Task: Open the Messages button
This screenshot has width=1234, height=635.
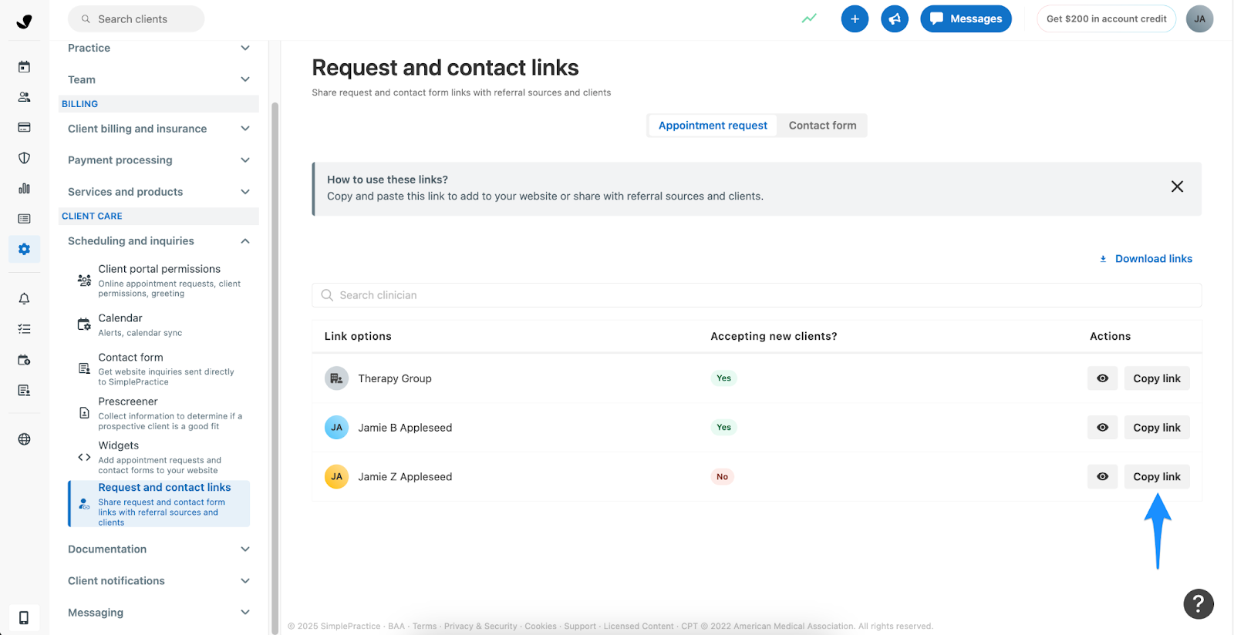Action: [966, 18]
